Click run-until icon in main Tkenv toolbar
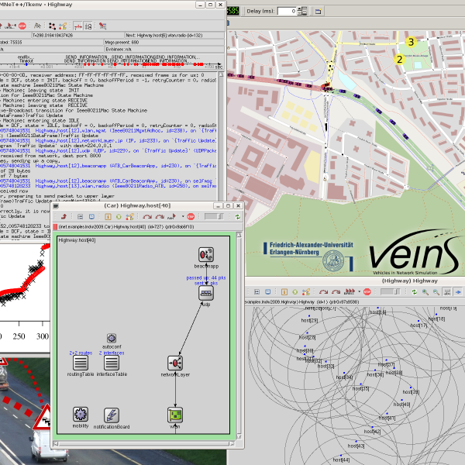Screen dimensions: 465x465 tap(11, 26)
